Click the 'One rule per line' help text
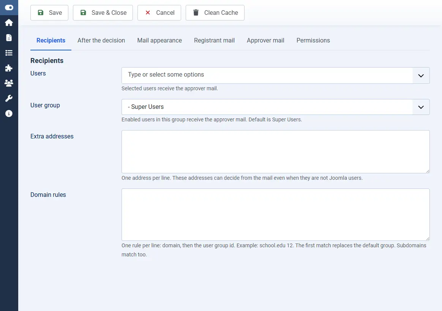 (x=141, y=245)
